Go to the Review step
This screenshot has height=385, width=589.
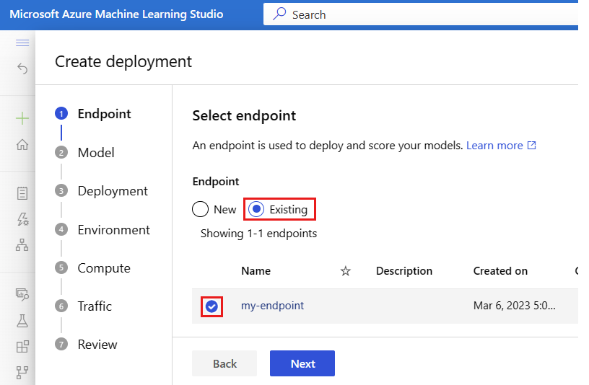click(97, 345)
